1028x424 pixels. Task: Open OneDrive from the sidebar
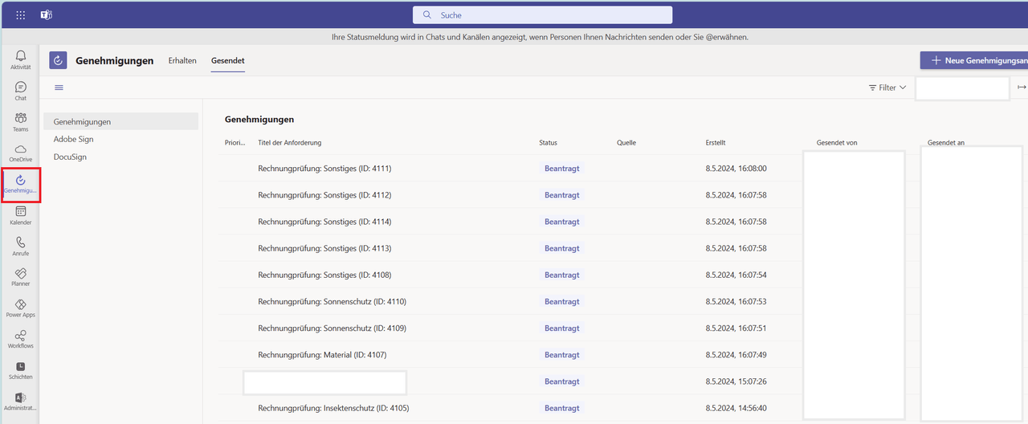click(x=21, y=153)
